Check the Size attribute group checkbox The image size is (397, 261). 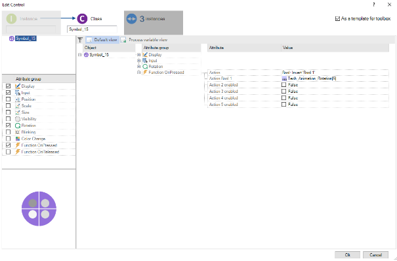click(8, 113)
